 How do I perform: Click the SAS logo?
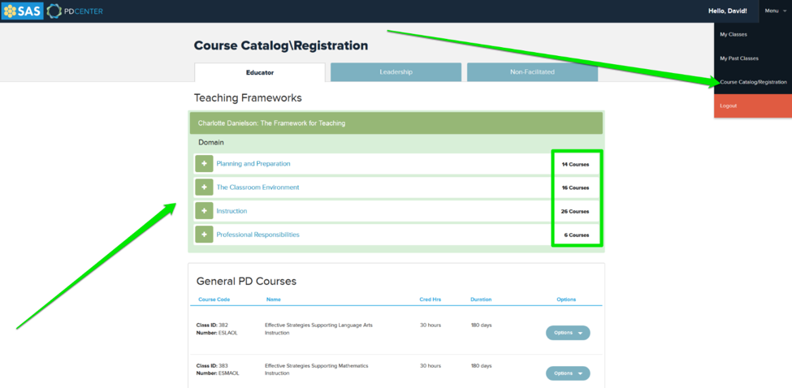[22, 11]
